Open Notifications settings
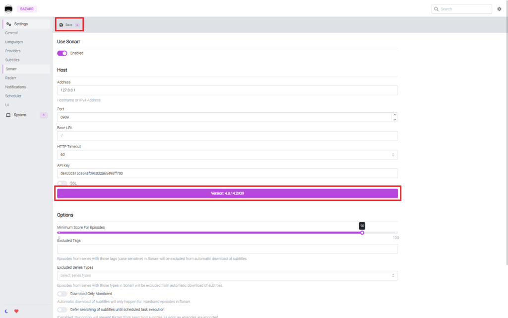Screen dimensions: 508x318 (27, 87)
